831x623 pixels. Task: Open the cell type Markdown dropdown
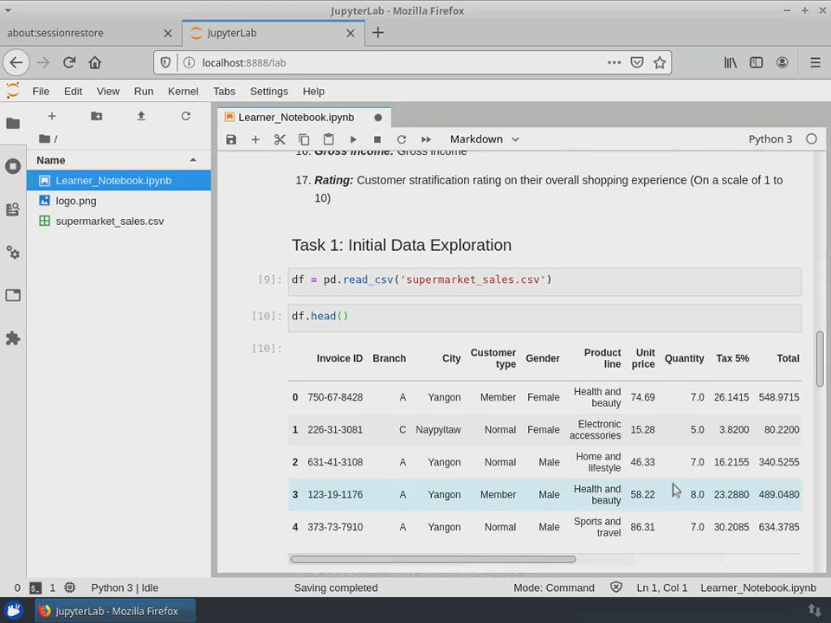pyautogui.click(x=485, y=139)
